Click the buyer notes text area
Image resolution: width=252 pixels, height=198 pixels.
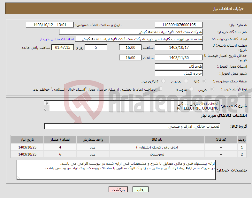coord(116,170)
